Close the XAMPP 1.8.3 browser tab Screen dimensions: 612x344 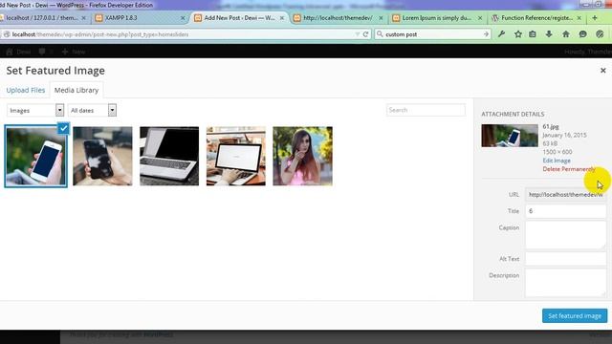(183, 18)
